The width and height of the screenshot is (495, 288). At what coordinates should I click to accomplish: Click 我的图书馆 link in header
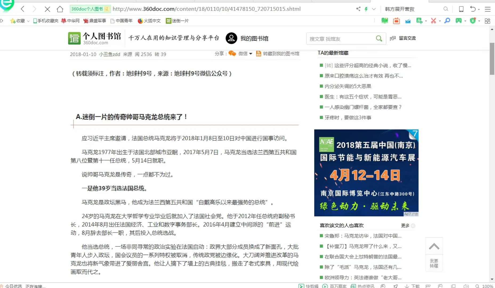point(254,38)
